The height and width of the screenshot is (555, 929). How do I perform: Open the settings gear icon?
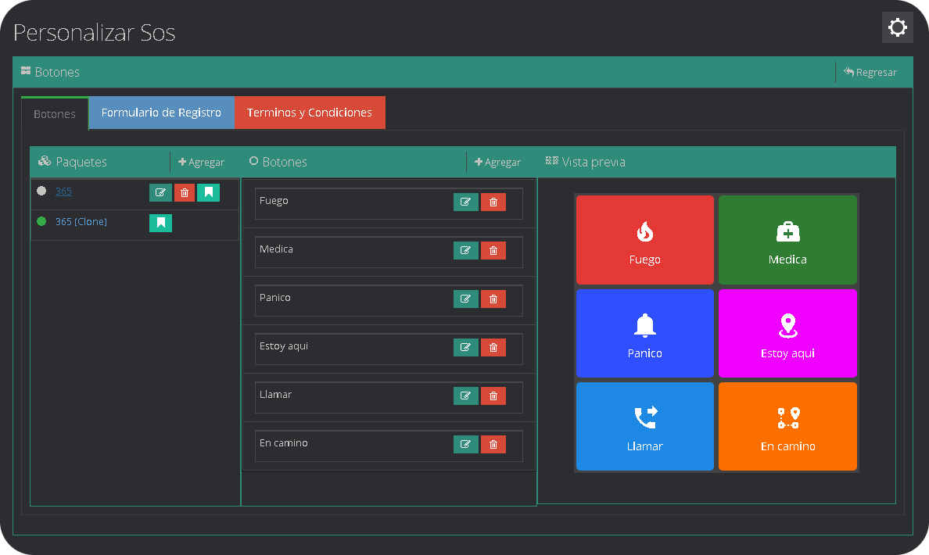coord(898,27)
